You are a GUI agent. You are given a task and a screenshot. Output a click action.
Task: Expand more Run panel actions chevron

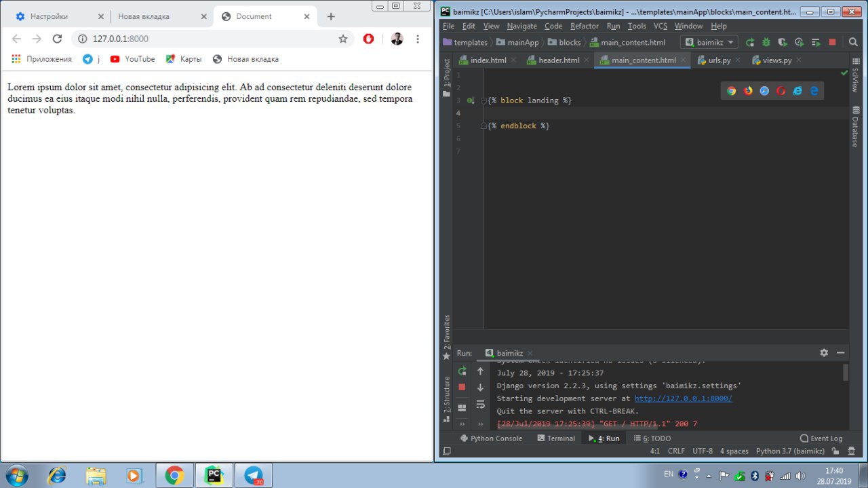[462, 424]
